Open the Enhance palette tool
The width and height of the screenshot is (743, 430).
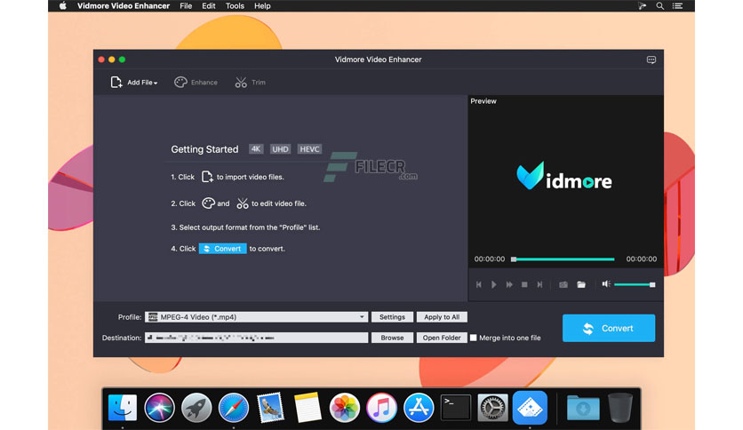196,83
